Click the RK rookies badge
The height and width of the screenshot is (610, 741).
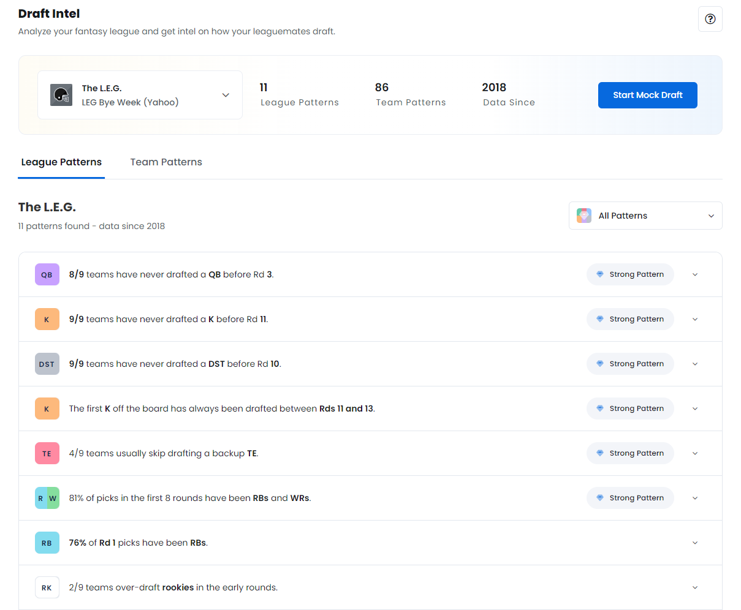[x=47, y=587]
